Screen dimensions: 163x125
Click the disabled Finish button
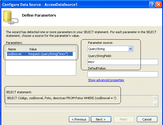[124, 119]
